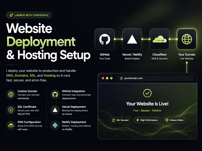
Task: Click the SSL Secured pill
Action: coord(120,120)
